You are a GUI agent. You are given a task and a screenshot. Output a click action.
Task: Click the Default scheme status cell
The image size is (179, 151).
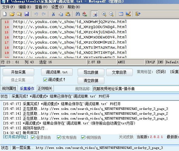coord(172,62)
